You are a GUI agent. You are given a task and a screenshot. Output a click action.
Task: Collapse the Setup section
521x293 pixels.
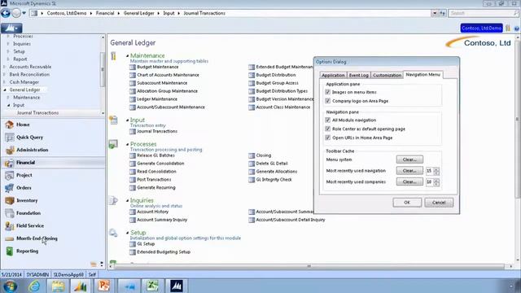128,233
